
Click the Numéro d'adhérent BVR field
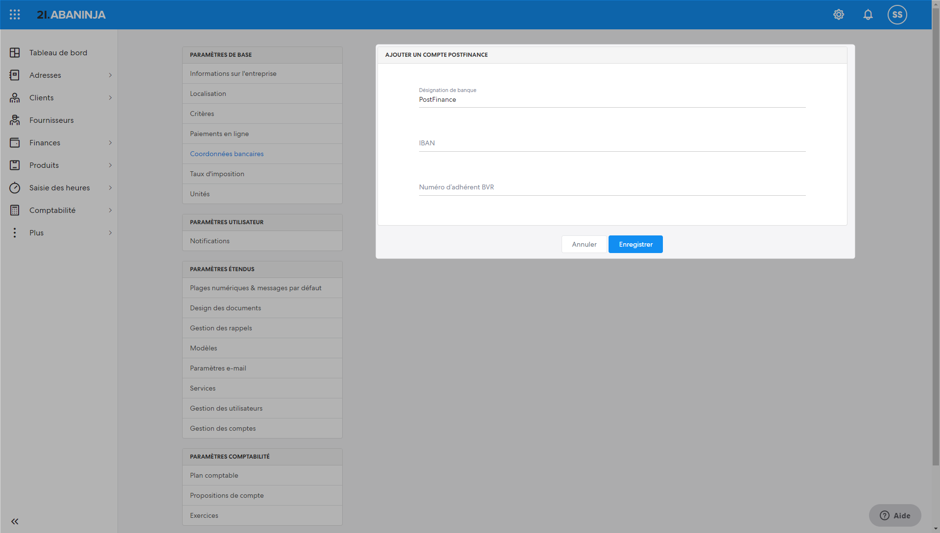612,187
